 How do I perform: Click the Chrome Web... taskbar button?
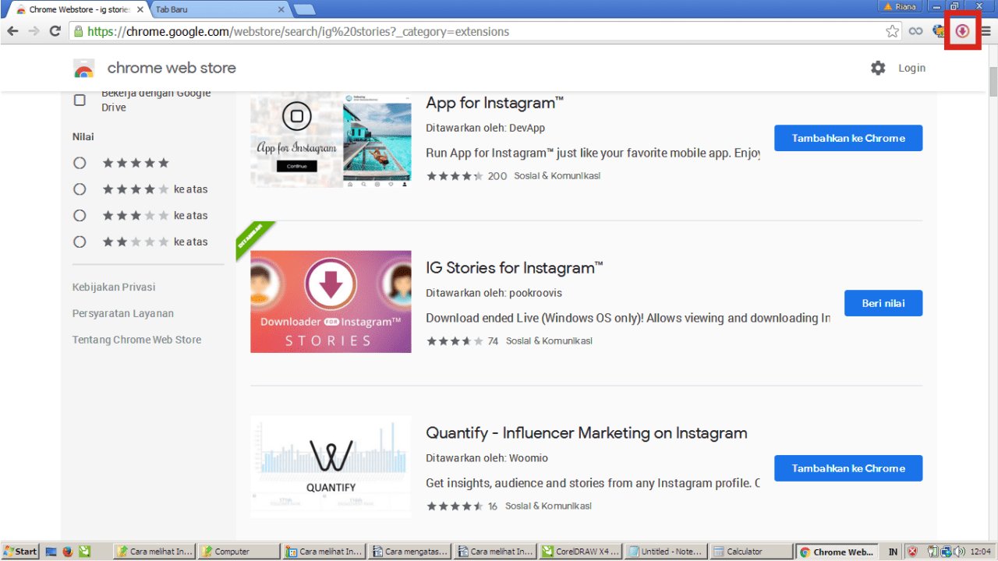837,552
